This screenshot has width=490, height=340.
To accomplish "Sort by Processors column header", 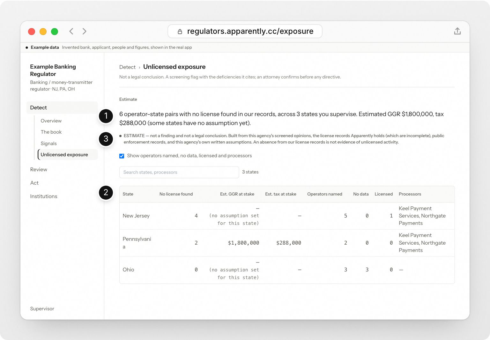I will [x=410, y=194].
